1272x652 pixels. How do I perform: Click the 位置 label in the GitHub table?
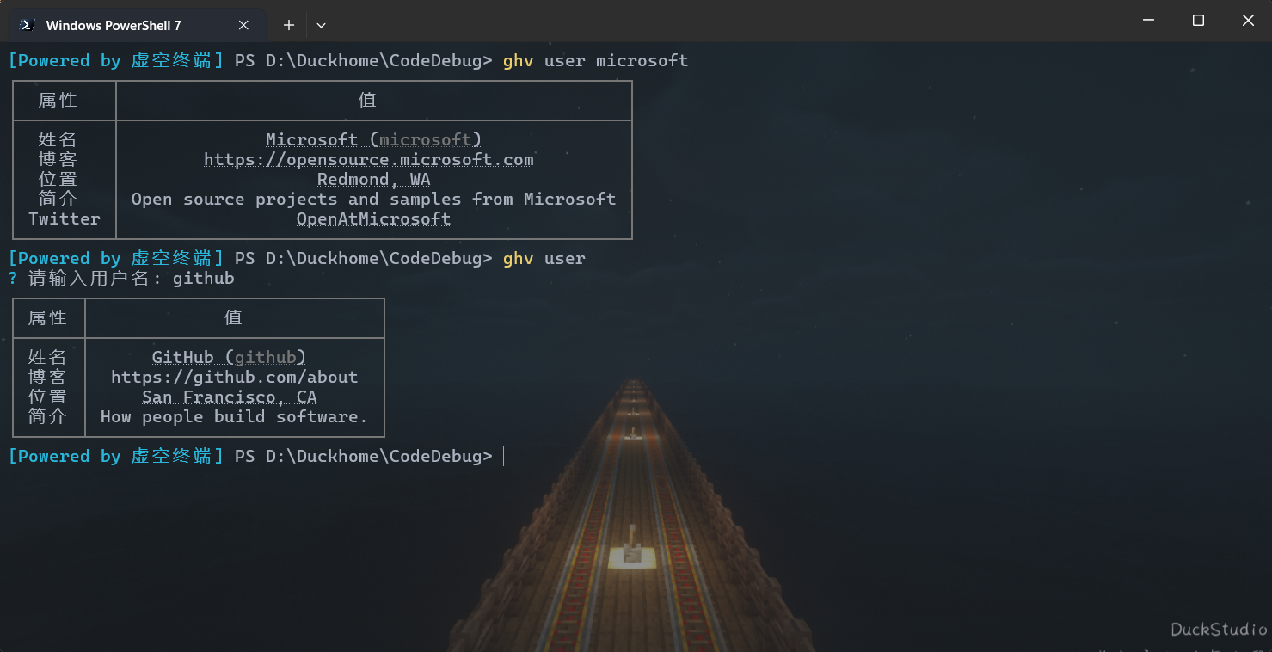click(47, 397)
